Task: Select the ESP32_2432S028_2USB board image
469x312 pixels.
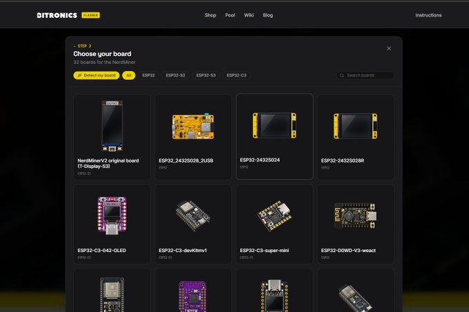Action: (193, 126)
